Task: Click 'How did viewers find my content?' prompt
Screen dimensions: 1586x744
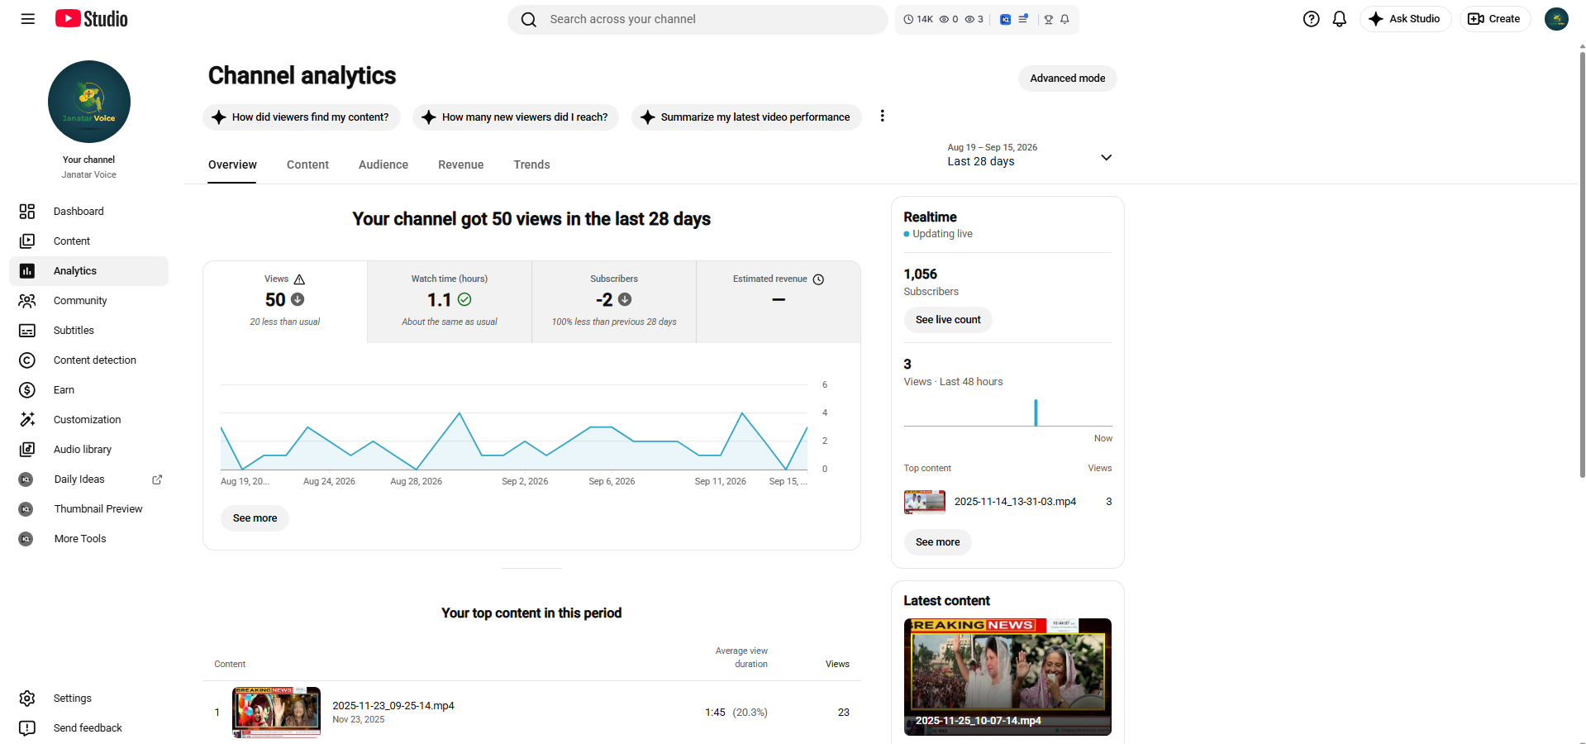Action: coord(302,117)
